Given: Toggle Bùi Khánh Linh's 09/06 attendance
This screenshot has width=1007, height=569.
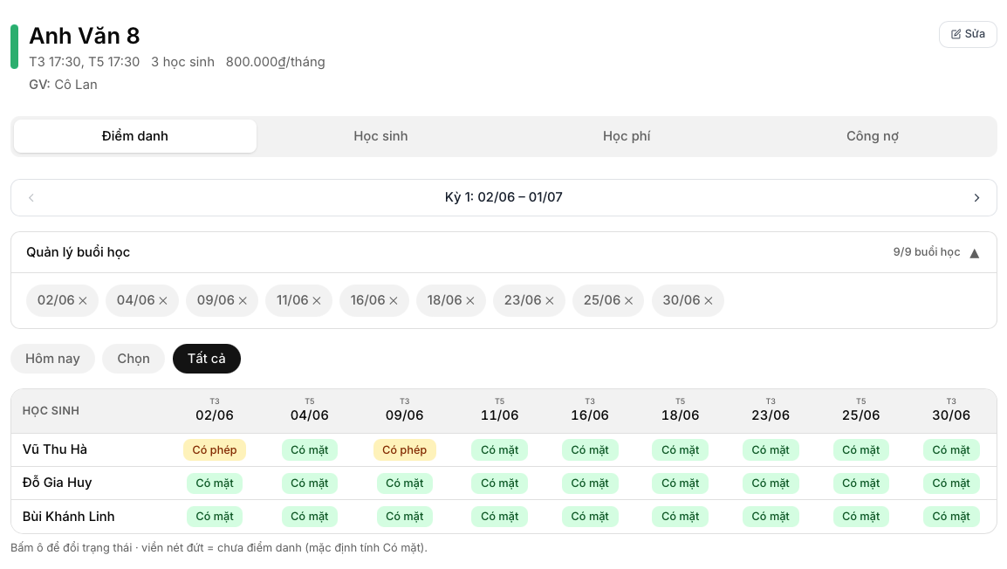Looking at the screenshot, I should 405,517.
